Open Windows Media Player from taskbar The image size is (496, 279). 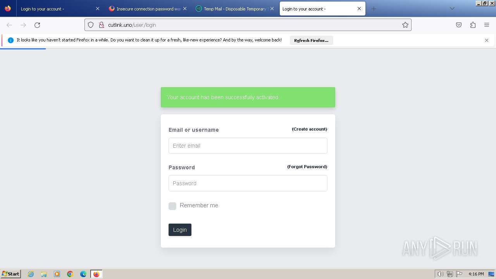point(57,274)
